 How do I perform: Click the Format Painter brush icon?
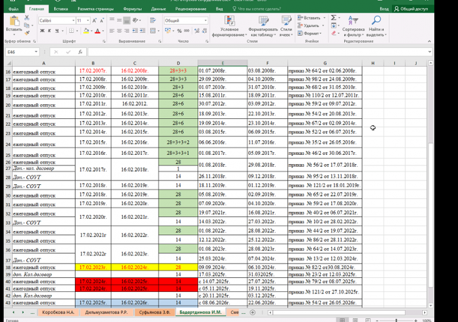click(x=27, y=33)
